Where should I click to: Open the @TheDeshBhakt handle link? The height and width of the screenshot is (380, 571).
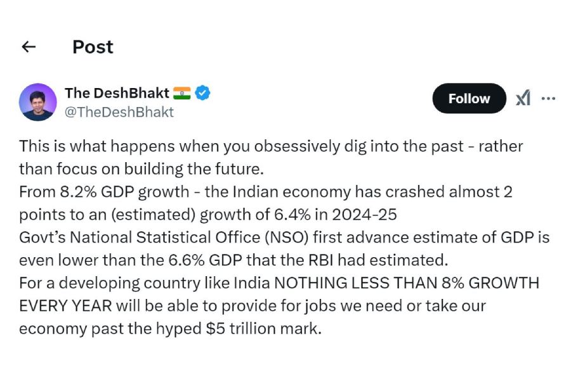click(119, 112)
